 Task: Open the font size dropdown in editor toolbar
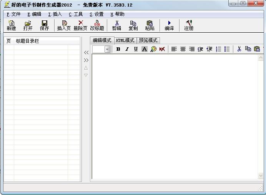[x=107, y=49]
